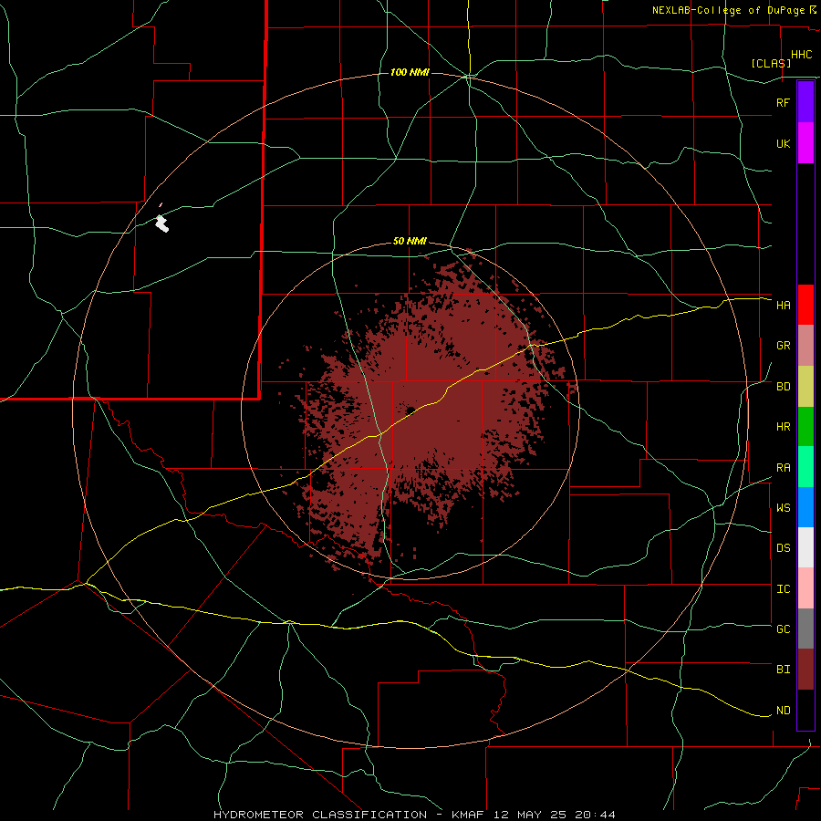Viewport: 821px width, 821px height.
Task: Click the '100 NMI' range ring label
Action: [x=410, y=72]
